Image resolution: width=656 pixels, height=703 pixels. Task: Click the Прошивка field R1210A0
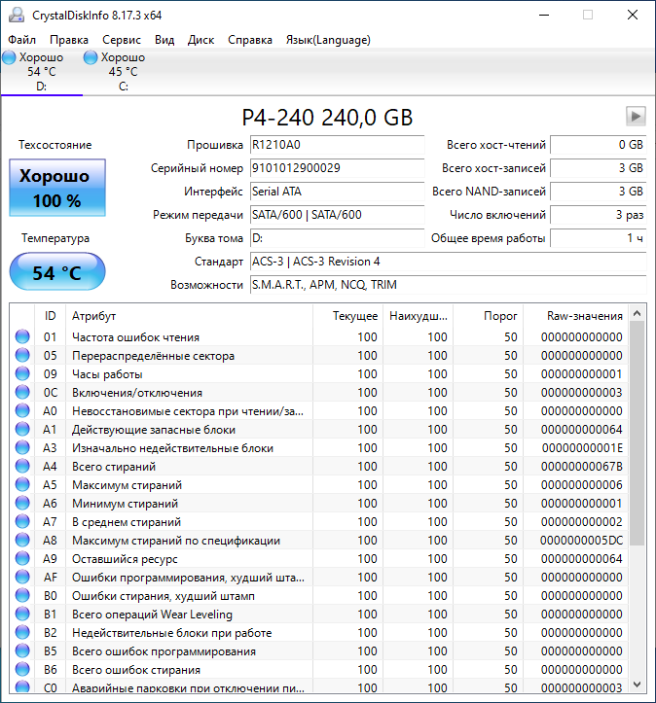point(337,145)
